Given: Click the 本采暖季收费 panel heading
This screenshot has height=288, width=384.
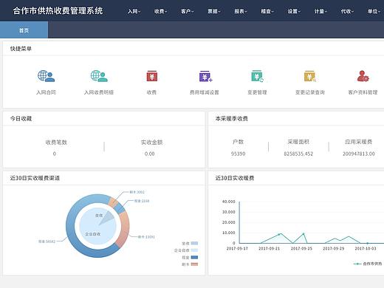Looking at the screenshot, I should point(231,118).
